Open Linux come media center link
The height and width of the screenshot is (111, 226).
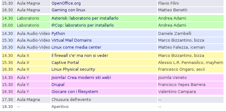(76, 47)
